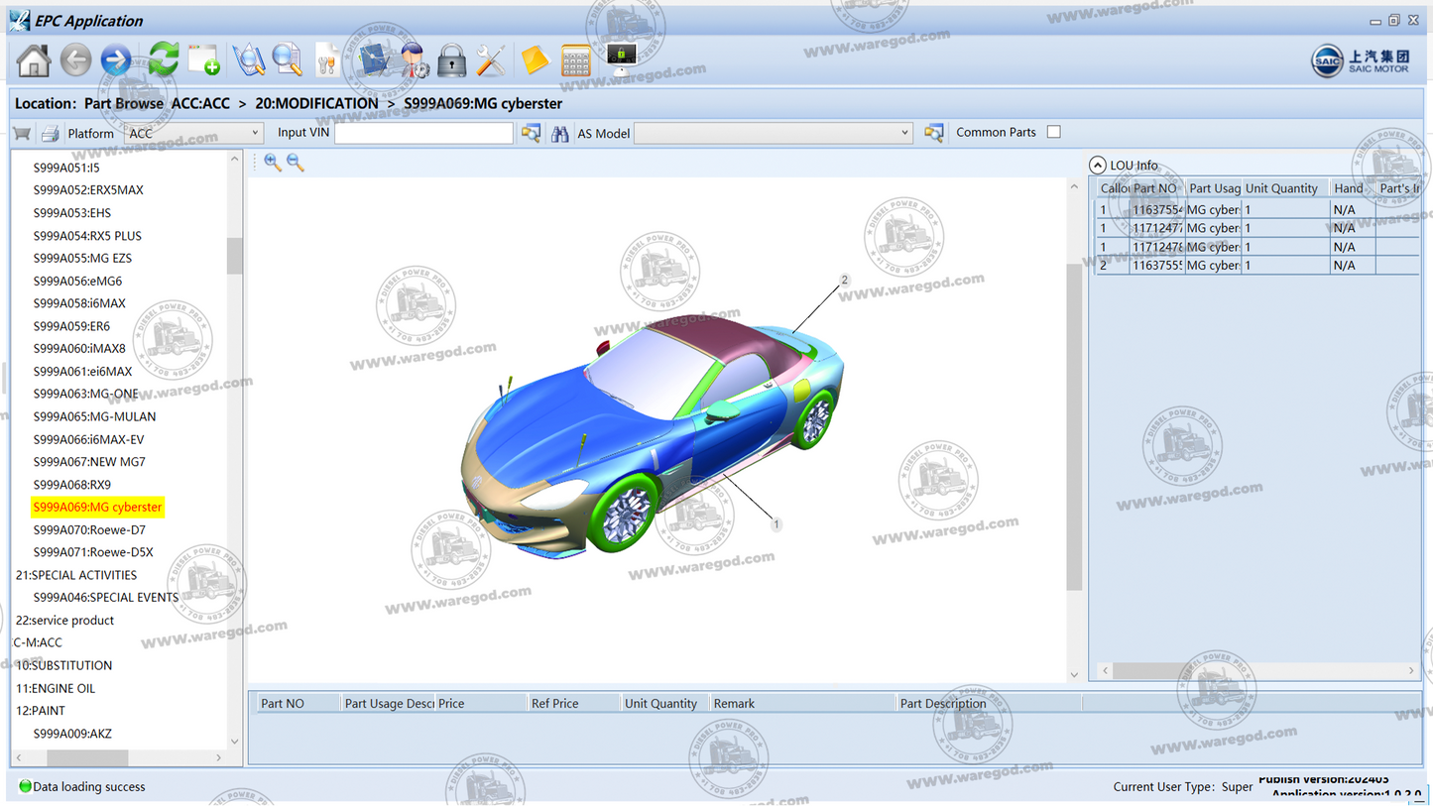Go to the Home screen icon
Image resolution: width=1433 pixels, height=806 pixels.
34,60
